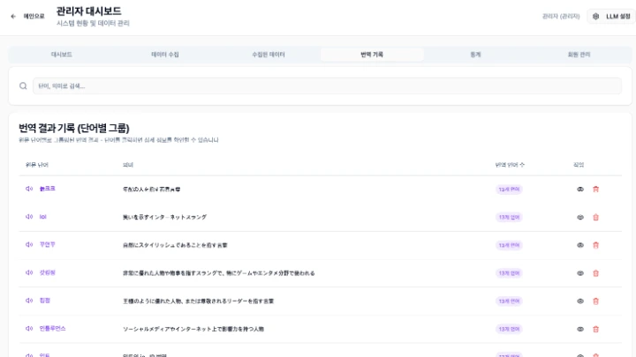The image size is (636, 357).
Task: Click the 시스템 현황 및 데이터 관리 subtitle
Action: pos(93,24)
